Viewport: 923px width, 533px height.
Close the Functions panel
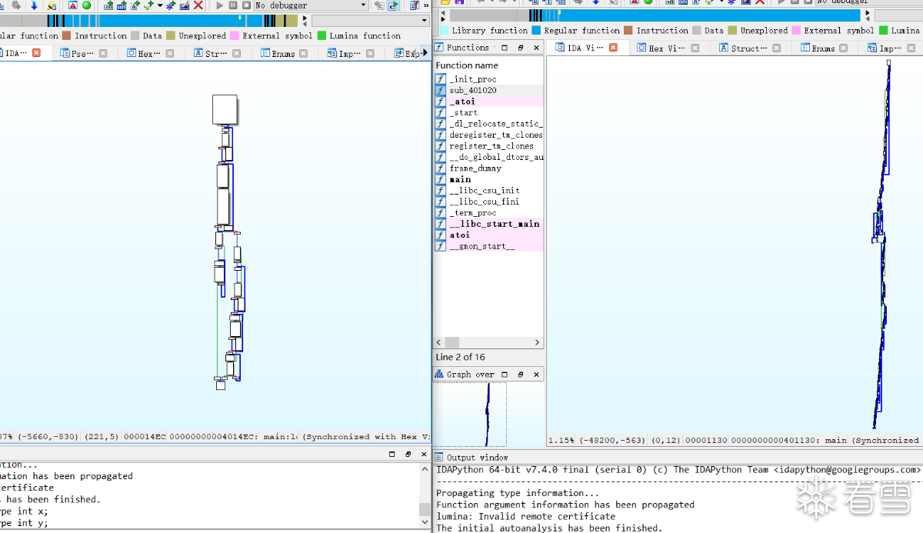click(x=536, y=48)
